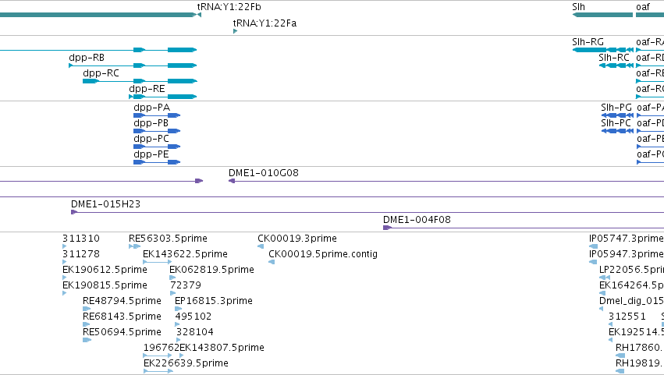Select the DME1-004F08 clone label

pos(417,220)
